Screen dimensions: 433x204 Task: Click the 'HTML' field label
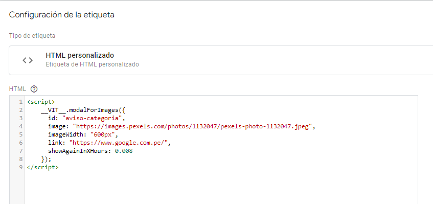click(x=17, y=89)
